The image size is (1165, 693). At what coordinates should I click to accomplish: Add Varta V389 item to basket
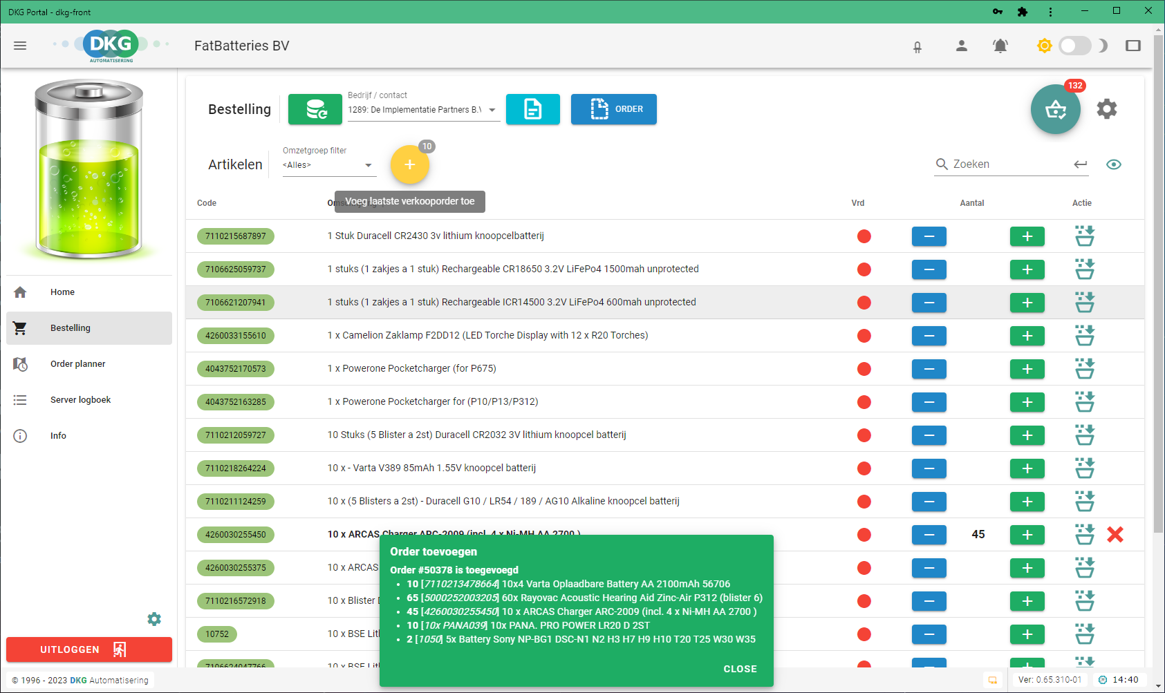coord(1085,468)
